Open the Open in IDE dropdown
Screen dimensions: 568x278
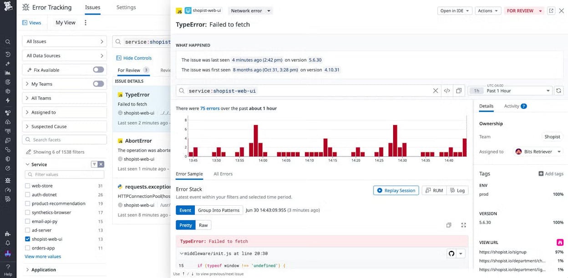pyautogui.click(x=455, y=10)
